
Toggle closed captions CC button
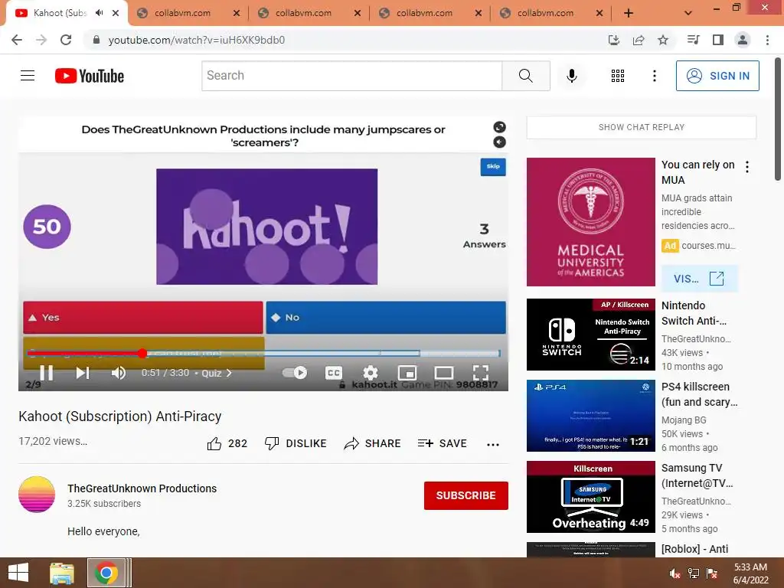[334, 373]
